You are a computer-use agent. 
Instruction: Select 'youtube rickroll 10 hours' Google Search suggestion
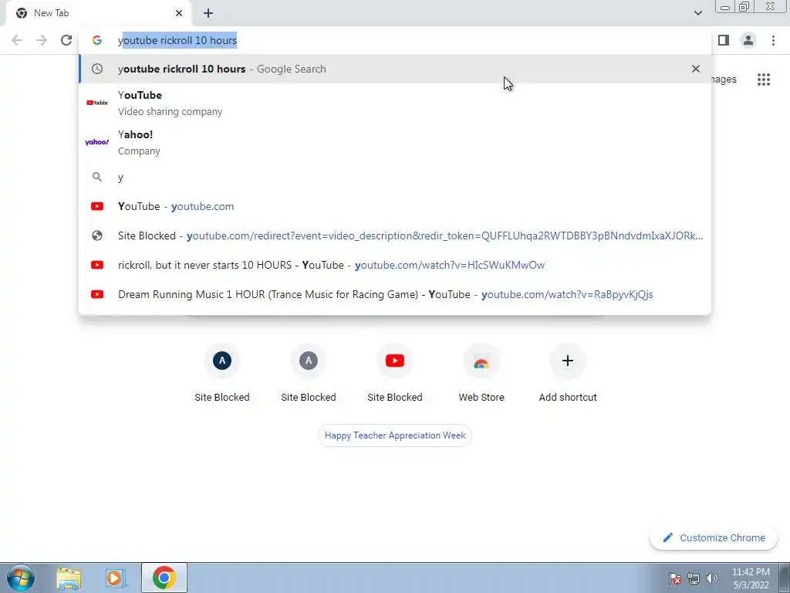394,69
